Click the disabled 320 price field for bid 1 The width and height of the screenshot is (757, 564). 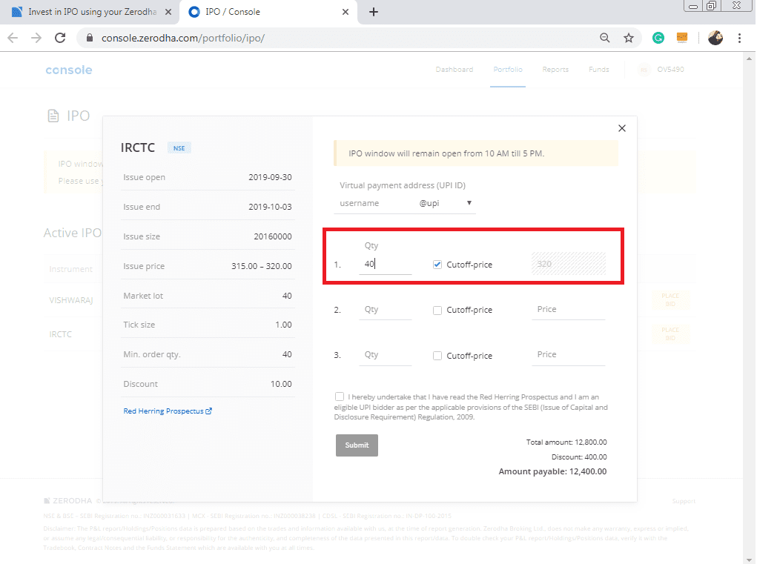pos(568,263)
